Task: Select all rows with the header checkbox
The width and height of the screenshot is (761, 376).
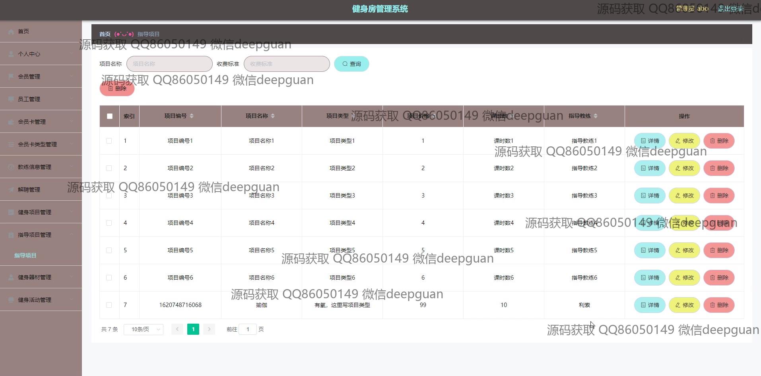Action: click(110, 116)
